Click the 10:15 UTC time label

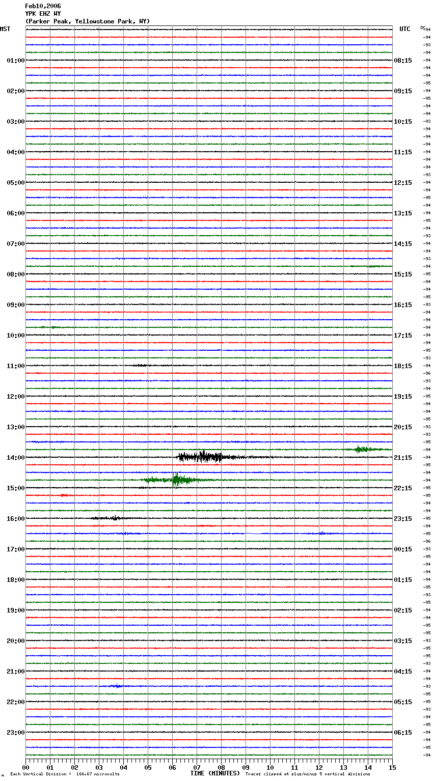(403, 122)
